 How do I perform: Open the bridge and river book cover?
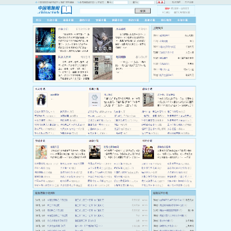click(x=103, y=68)
